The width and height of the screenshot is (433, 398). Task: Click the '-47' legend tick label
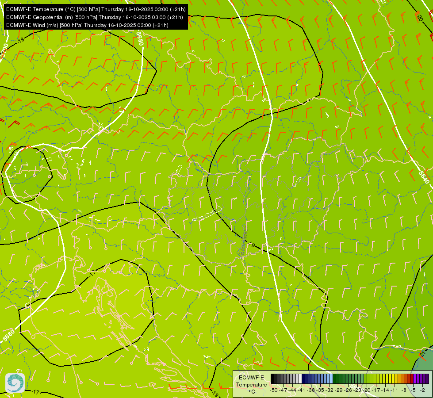point(283,390)
